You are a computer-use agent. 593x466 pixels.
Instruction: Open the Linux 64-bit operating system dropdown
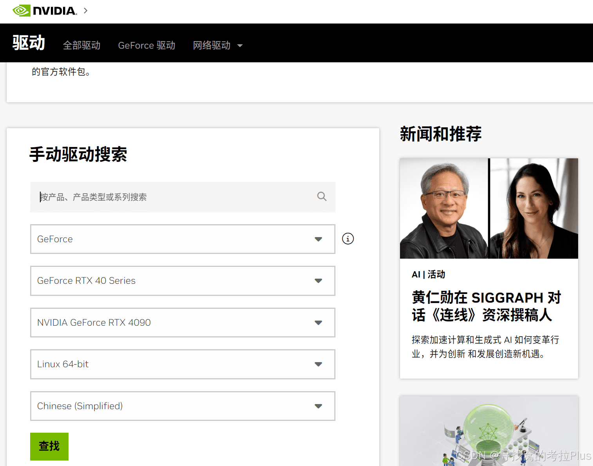click(x=183, y=364)
